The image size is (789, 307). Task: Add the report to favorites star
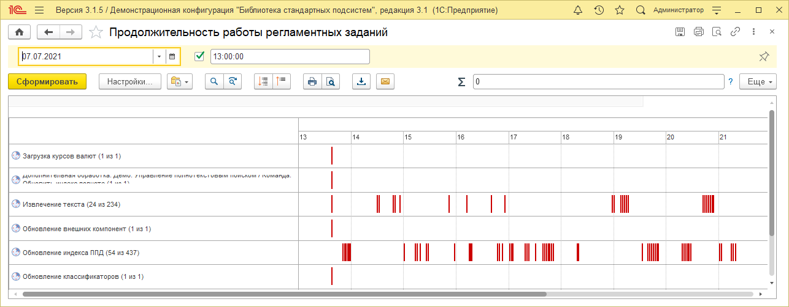tap(96, 32)
